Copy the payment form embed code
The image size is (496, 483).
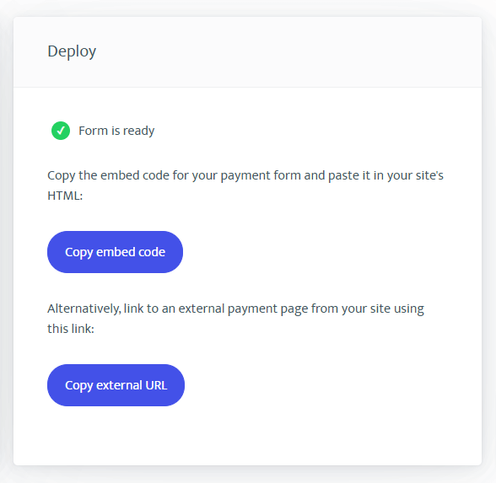coord(115,252)
